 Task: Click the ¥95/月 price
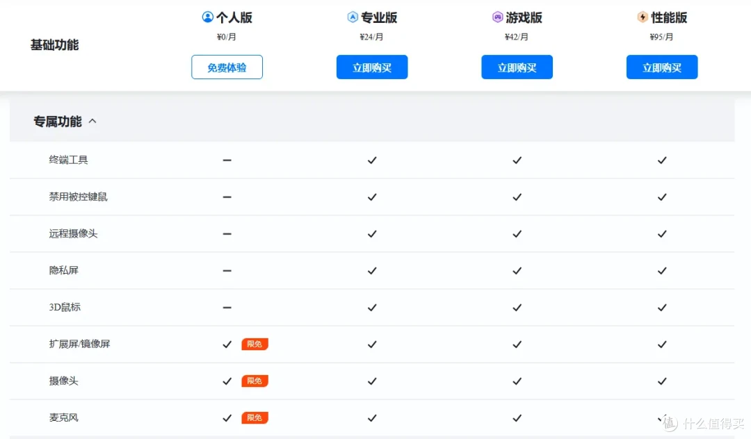coord(661,37)
